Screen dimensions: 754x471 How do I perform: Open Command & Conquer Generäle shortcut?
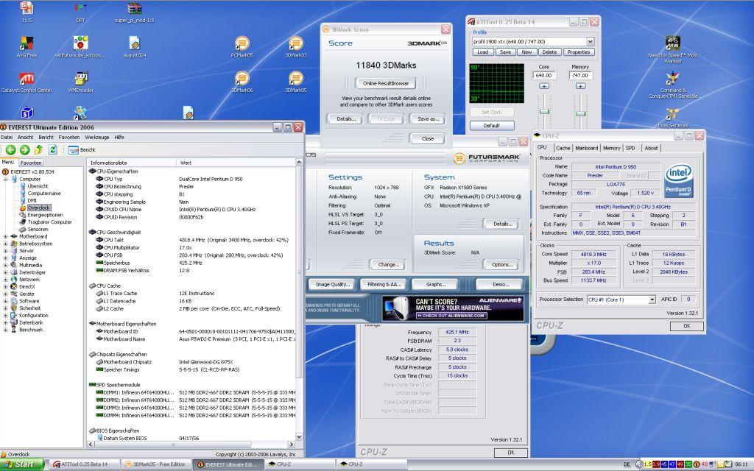click(x=673, y=85)
